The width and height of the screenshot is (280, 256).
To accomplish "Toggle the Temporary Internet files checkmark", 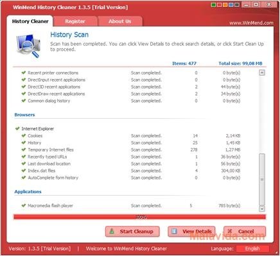I will coord(24,149).
